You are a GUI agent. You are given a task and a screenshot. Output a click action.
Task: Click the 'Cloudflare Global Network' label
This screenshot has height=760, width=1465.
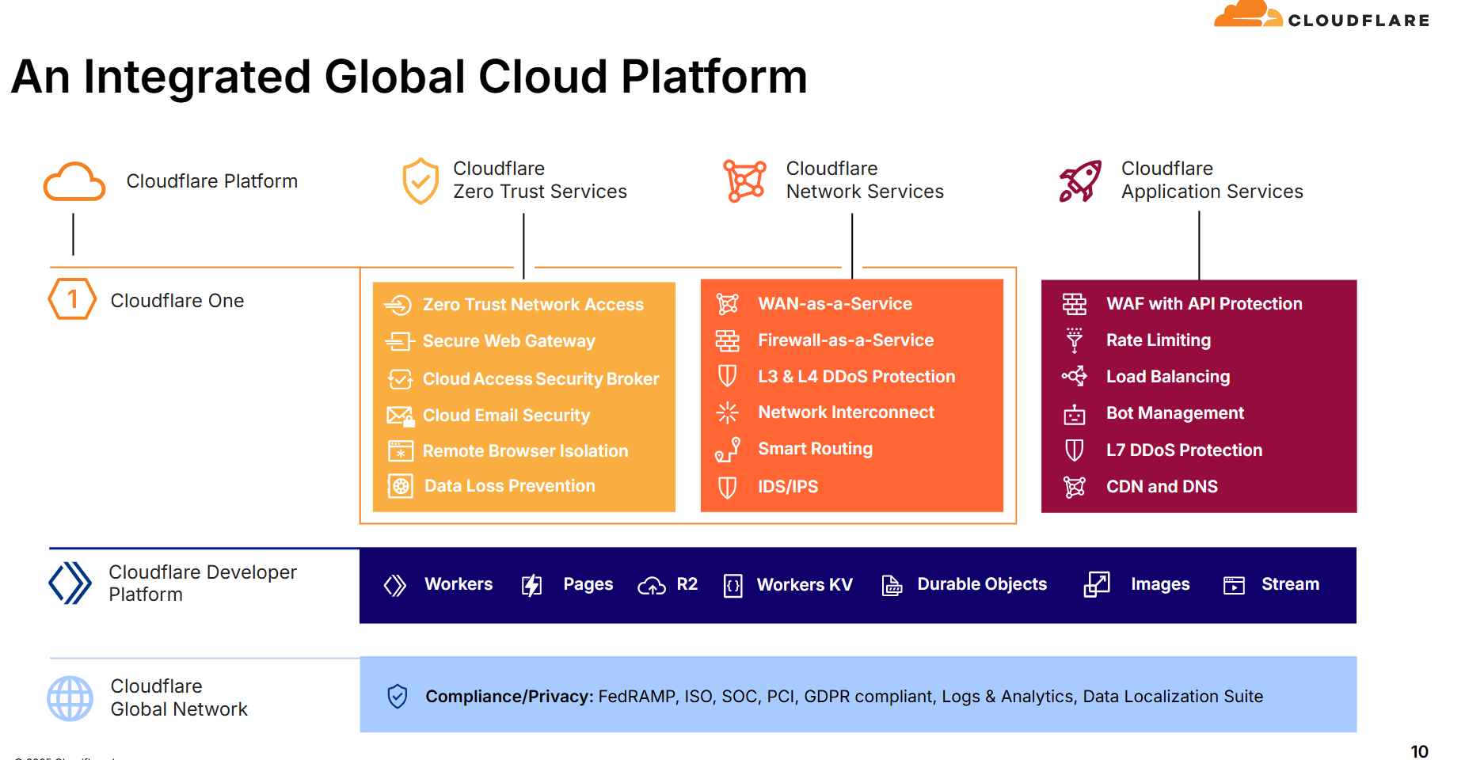pos(179,697)
